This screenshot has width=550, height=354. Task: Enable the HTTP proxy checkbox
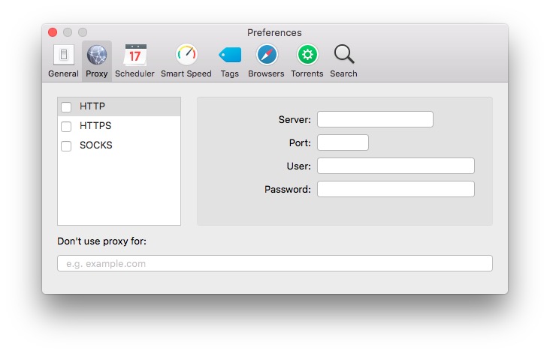click(x=66, y=106)
